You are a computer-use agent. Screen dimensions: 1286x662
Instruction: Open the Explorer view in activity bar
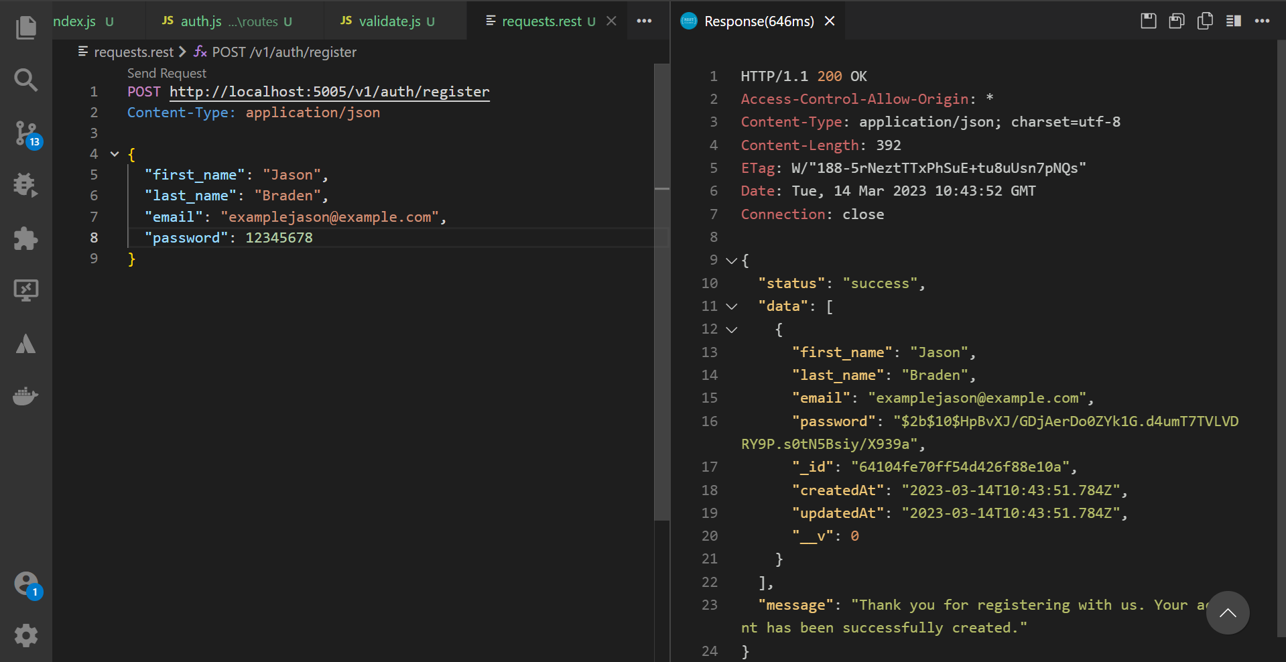(x=25, y=27)
